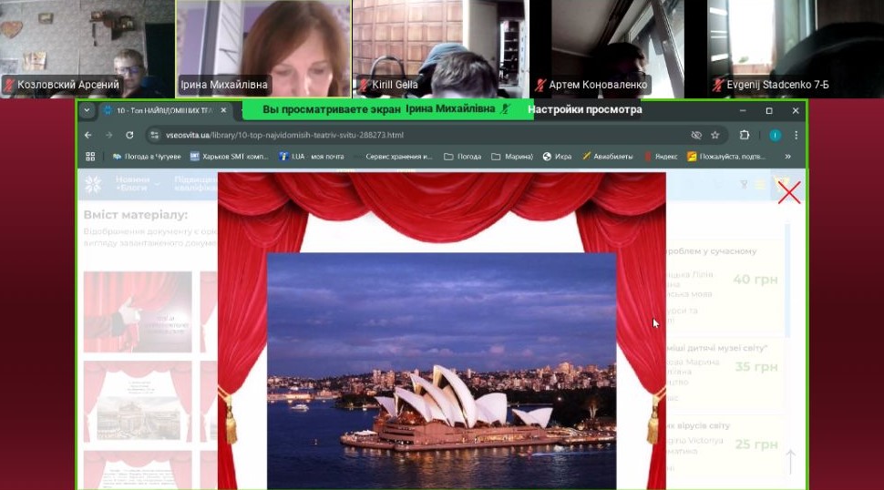Close the browser tab about theatres
884x490 pixels.
coord(223,110)
